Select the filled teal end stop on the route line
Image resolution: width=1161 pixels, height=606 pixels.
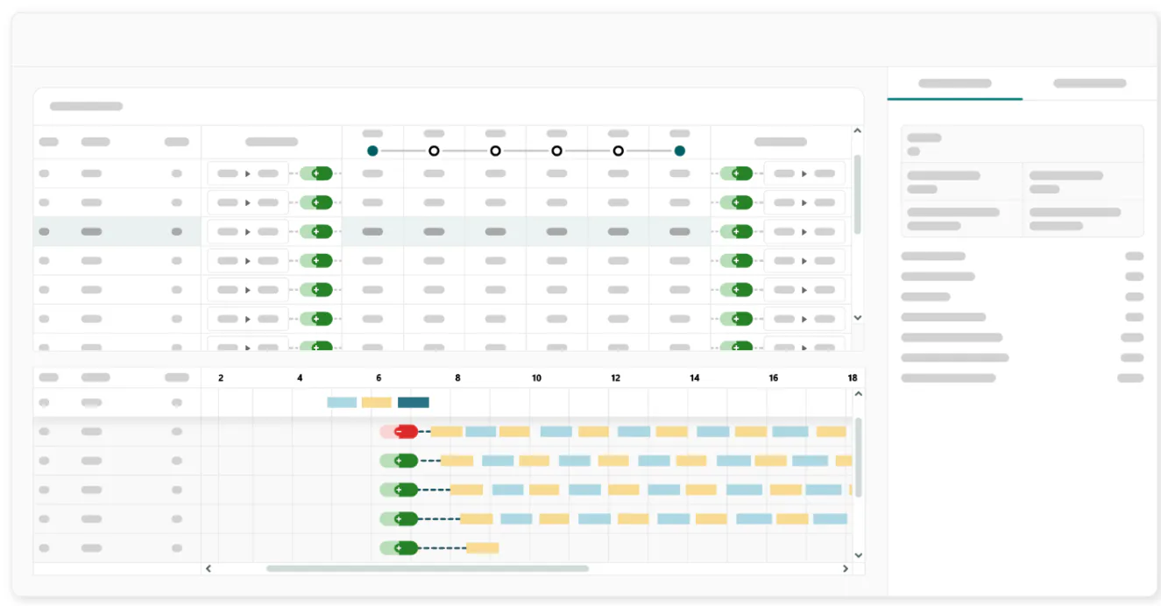(679, 151)
